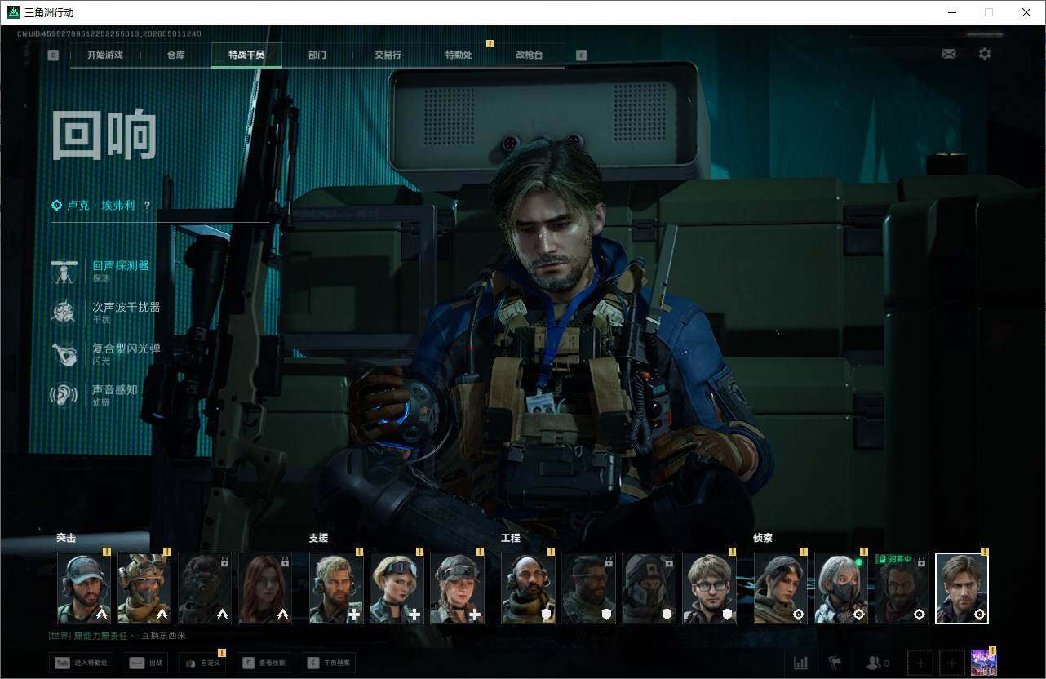
Task: Select the 声音感知 passive skill icon
Action: click(x=64, y=395)
